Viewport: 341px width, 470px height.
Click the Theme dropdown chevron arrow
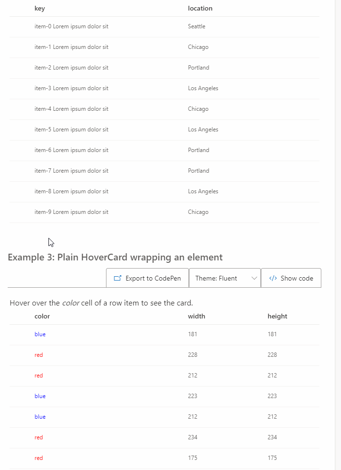tap(254, 278)
